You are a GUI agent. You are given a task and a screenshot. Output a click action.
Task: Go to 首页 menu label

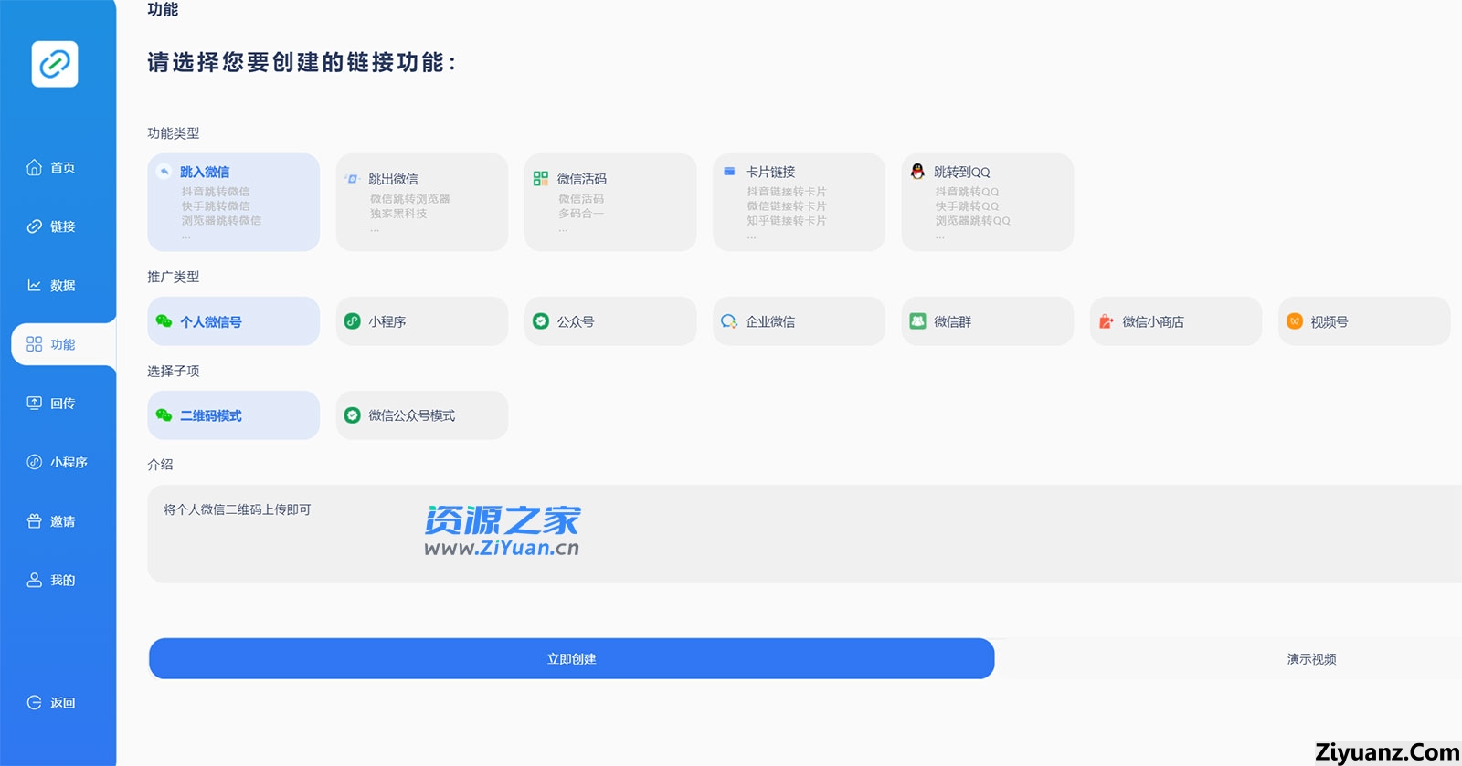tap(63, 167)
